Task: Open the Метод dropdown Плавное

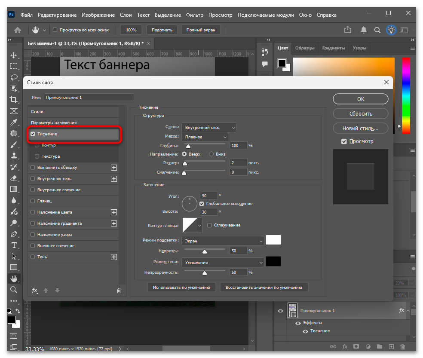Action: pyautogui.click(x=205, y=137)
